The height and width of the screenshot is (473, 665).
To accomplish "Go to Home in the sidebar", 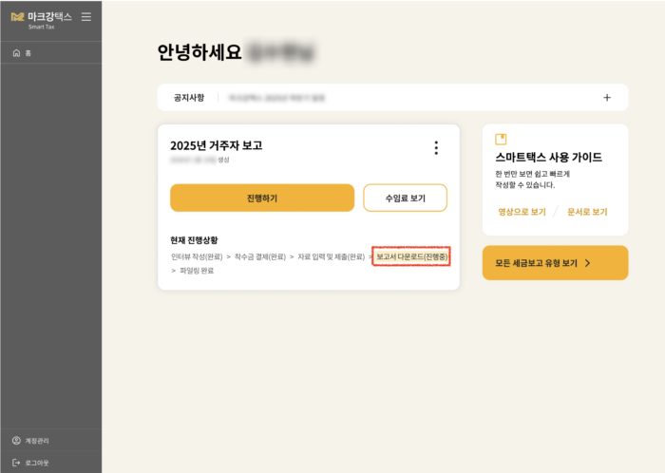I will (22, 52).
